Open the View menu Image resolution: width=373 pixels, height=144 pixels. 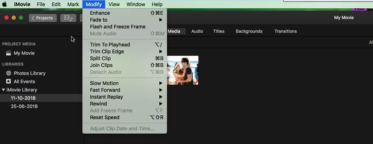[114, 4]
